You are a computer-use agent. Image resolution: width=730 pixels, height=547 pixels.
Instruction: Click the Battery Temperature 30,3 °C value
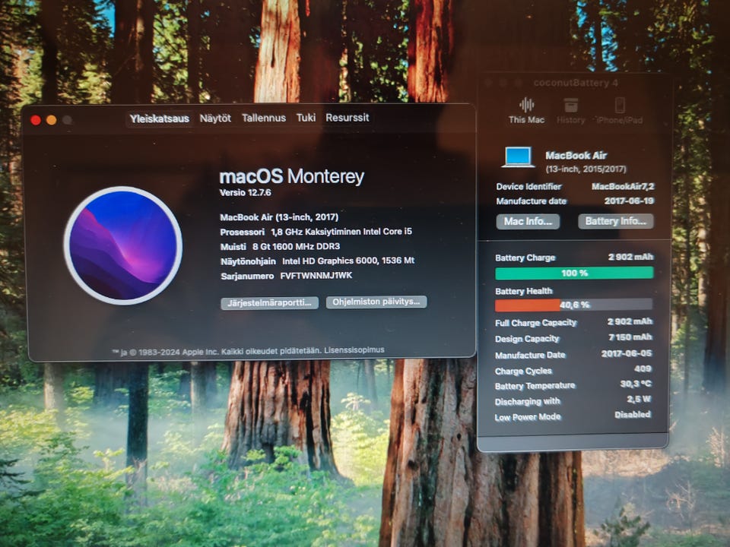[636, 384]
